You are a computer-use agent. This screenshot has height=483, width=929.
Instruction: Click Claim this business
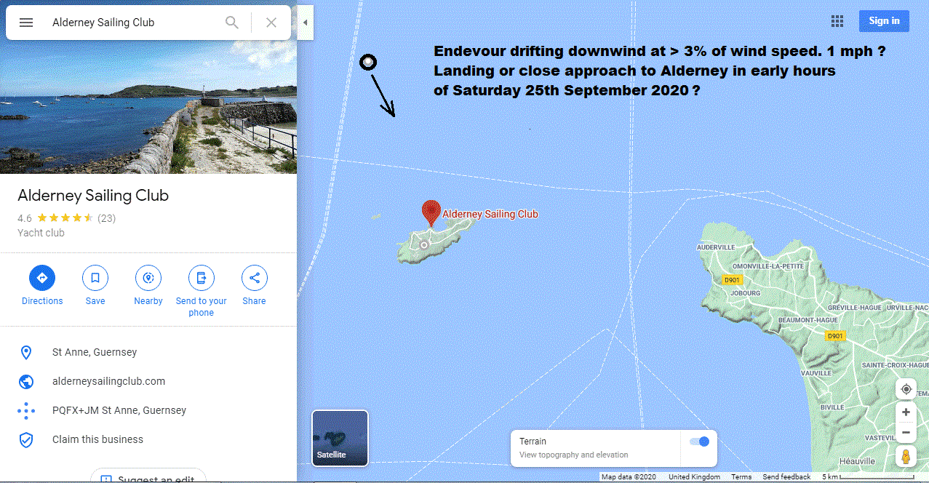click(x=97, y=439)
